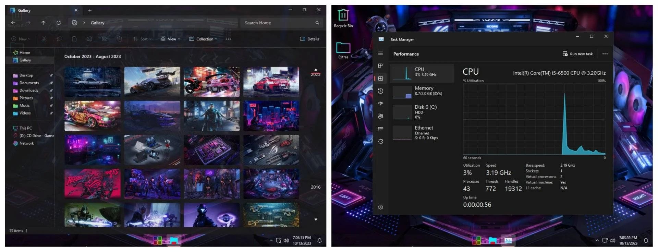
Task: Click the Copy icon in File Explorer toolbar
Action: tap(59, 39)
